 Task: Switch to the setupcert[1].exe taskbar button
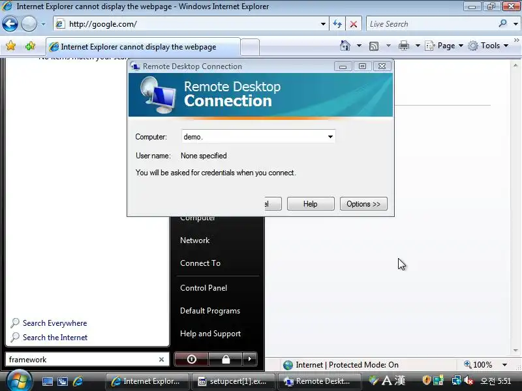click(x=233, y=381)
